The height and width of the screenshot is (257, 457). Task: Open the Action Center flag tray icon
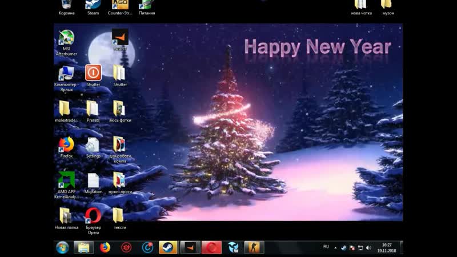point(352,248)
